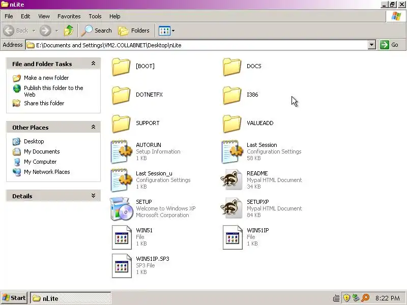Select the DOCS folder icon

point(232,67)
